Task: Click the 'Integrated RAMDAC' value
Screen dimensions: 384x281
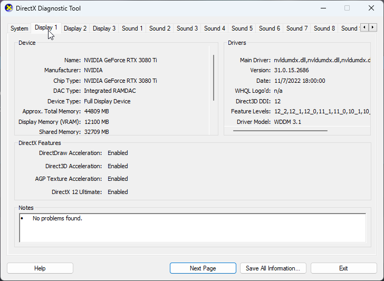Action: point(110,91)
